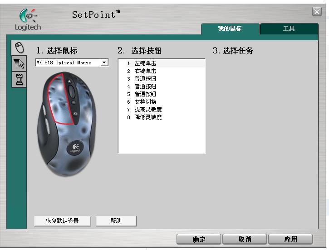Select button 5 普通按钮 in the list
Screen dimensions: 329x250
(162, 94)
